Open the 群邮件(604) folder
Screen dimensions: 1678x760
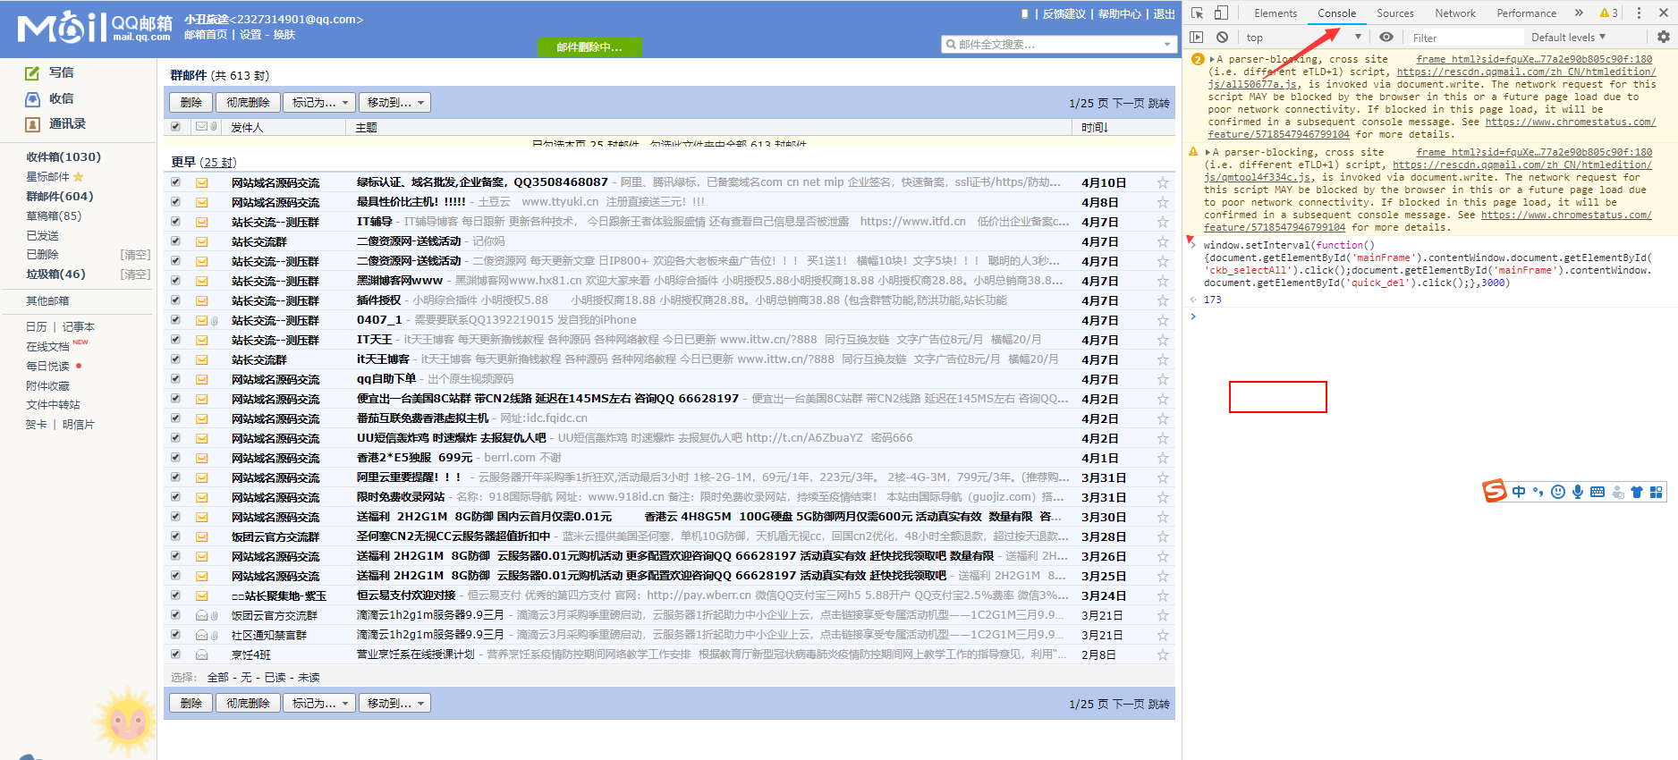60,197
